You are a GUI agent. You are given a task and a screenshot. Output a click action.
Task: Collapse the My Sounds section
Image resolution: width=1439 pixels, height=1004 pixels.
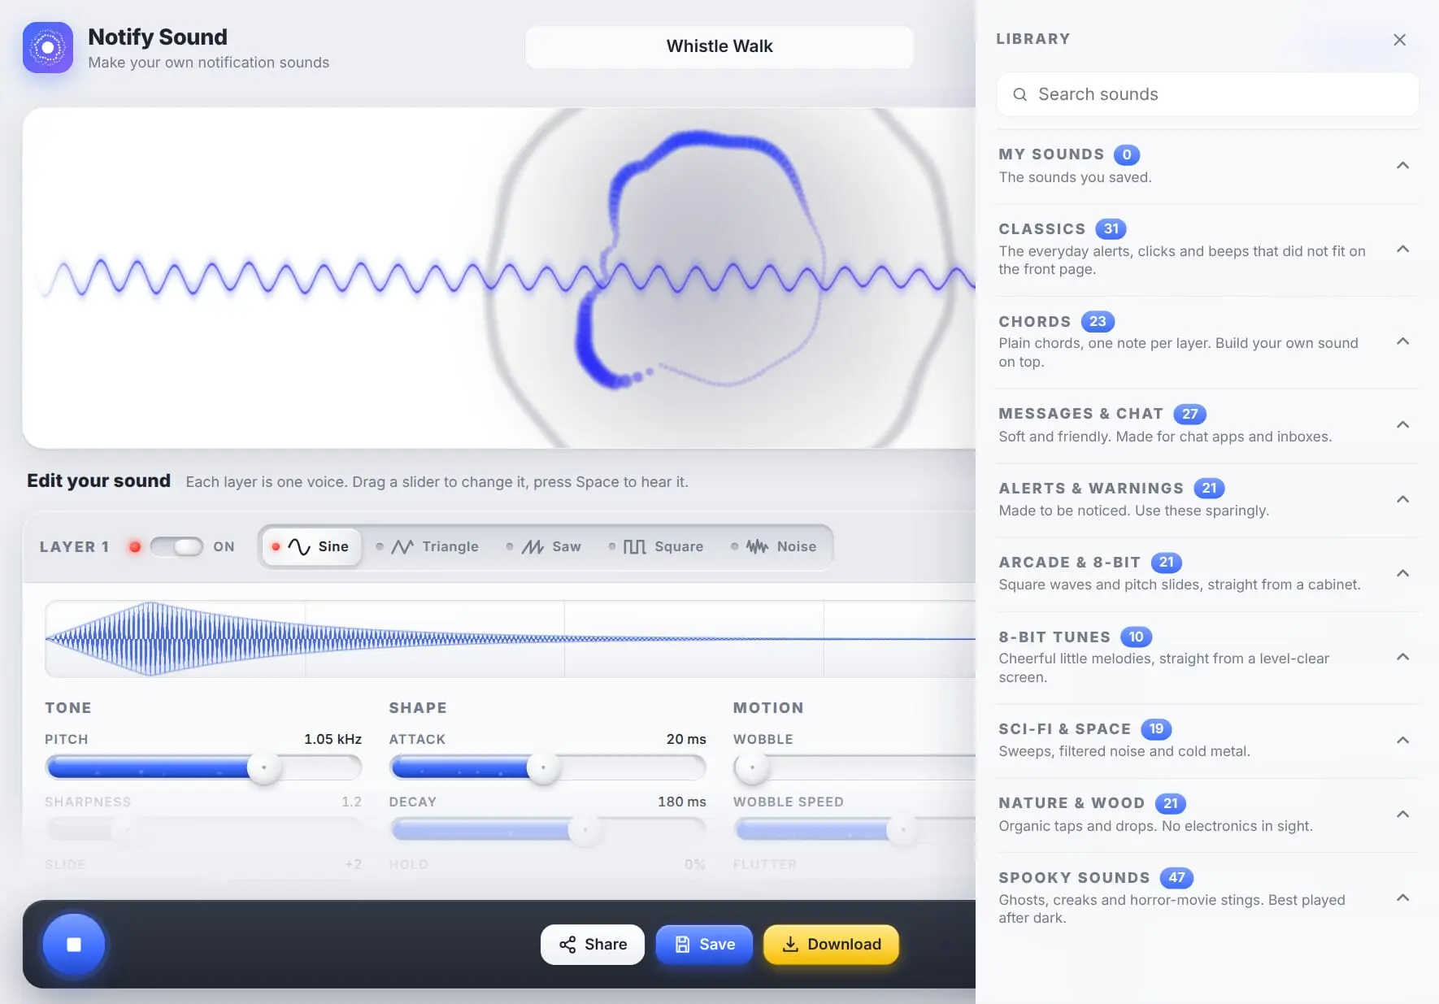[x=1402, y=166]
